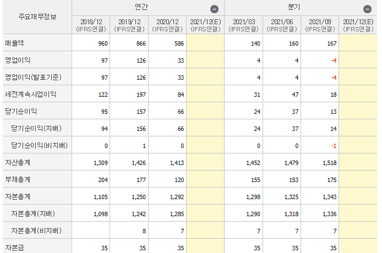
Task: Select 영업이익(발표기준) value 97 for 2018/12
Action: coord(104,78)
